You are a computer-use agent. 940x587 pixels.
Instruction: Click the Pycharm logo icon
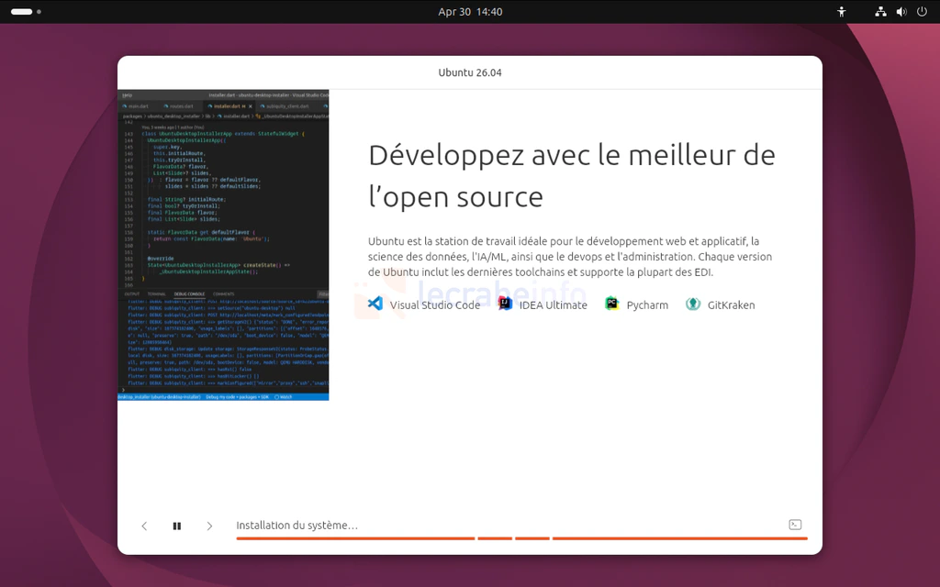[612, 304]
